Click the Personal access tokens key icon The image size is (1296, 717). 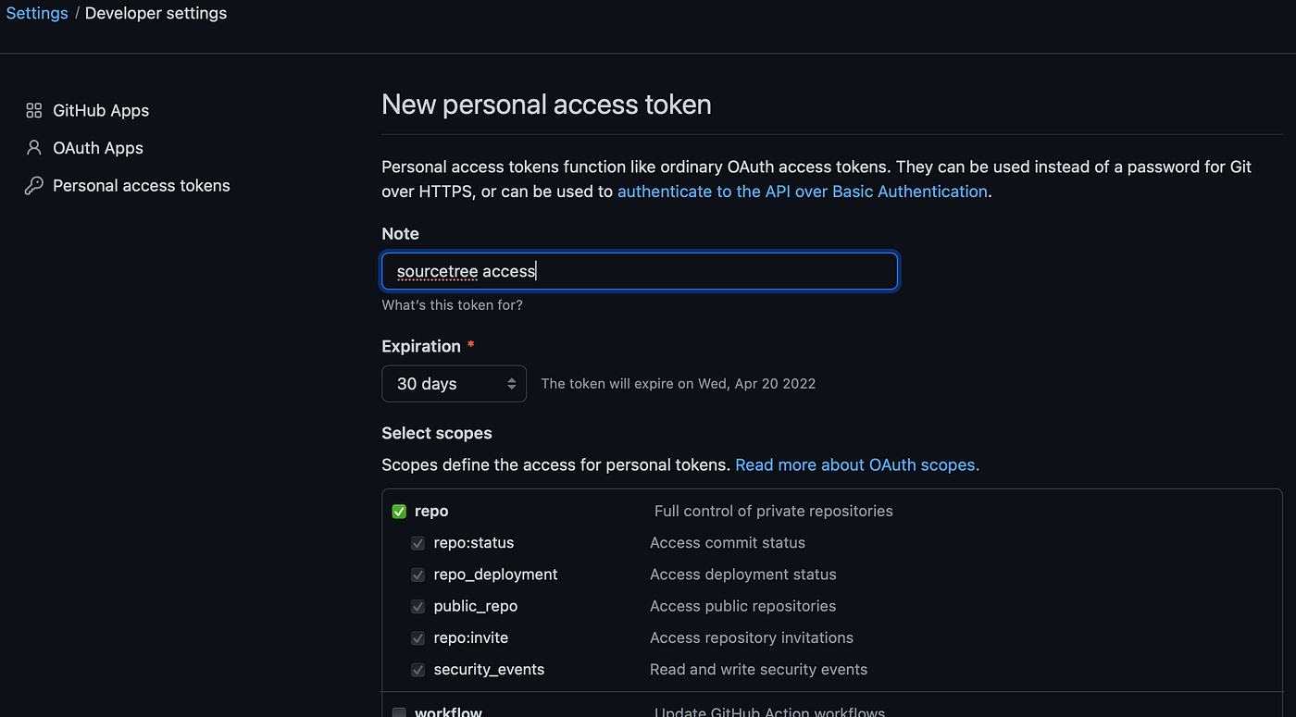(34, 186)
